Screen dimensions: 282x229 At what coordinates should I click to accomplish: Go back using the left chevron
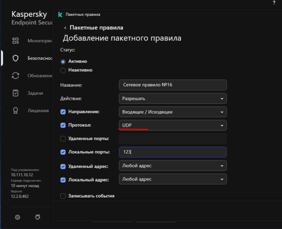tap(65, 28)
